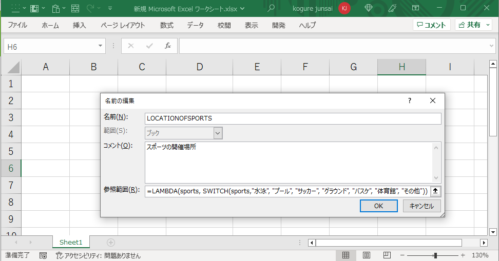Viewport: 499px width, 261px height.
Task: Click the 参照範囲 field with the LAMBDA formula
Action: 287,191
